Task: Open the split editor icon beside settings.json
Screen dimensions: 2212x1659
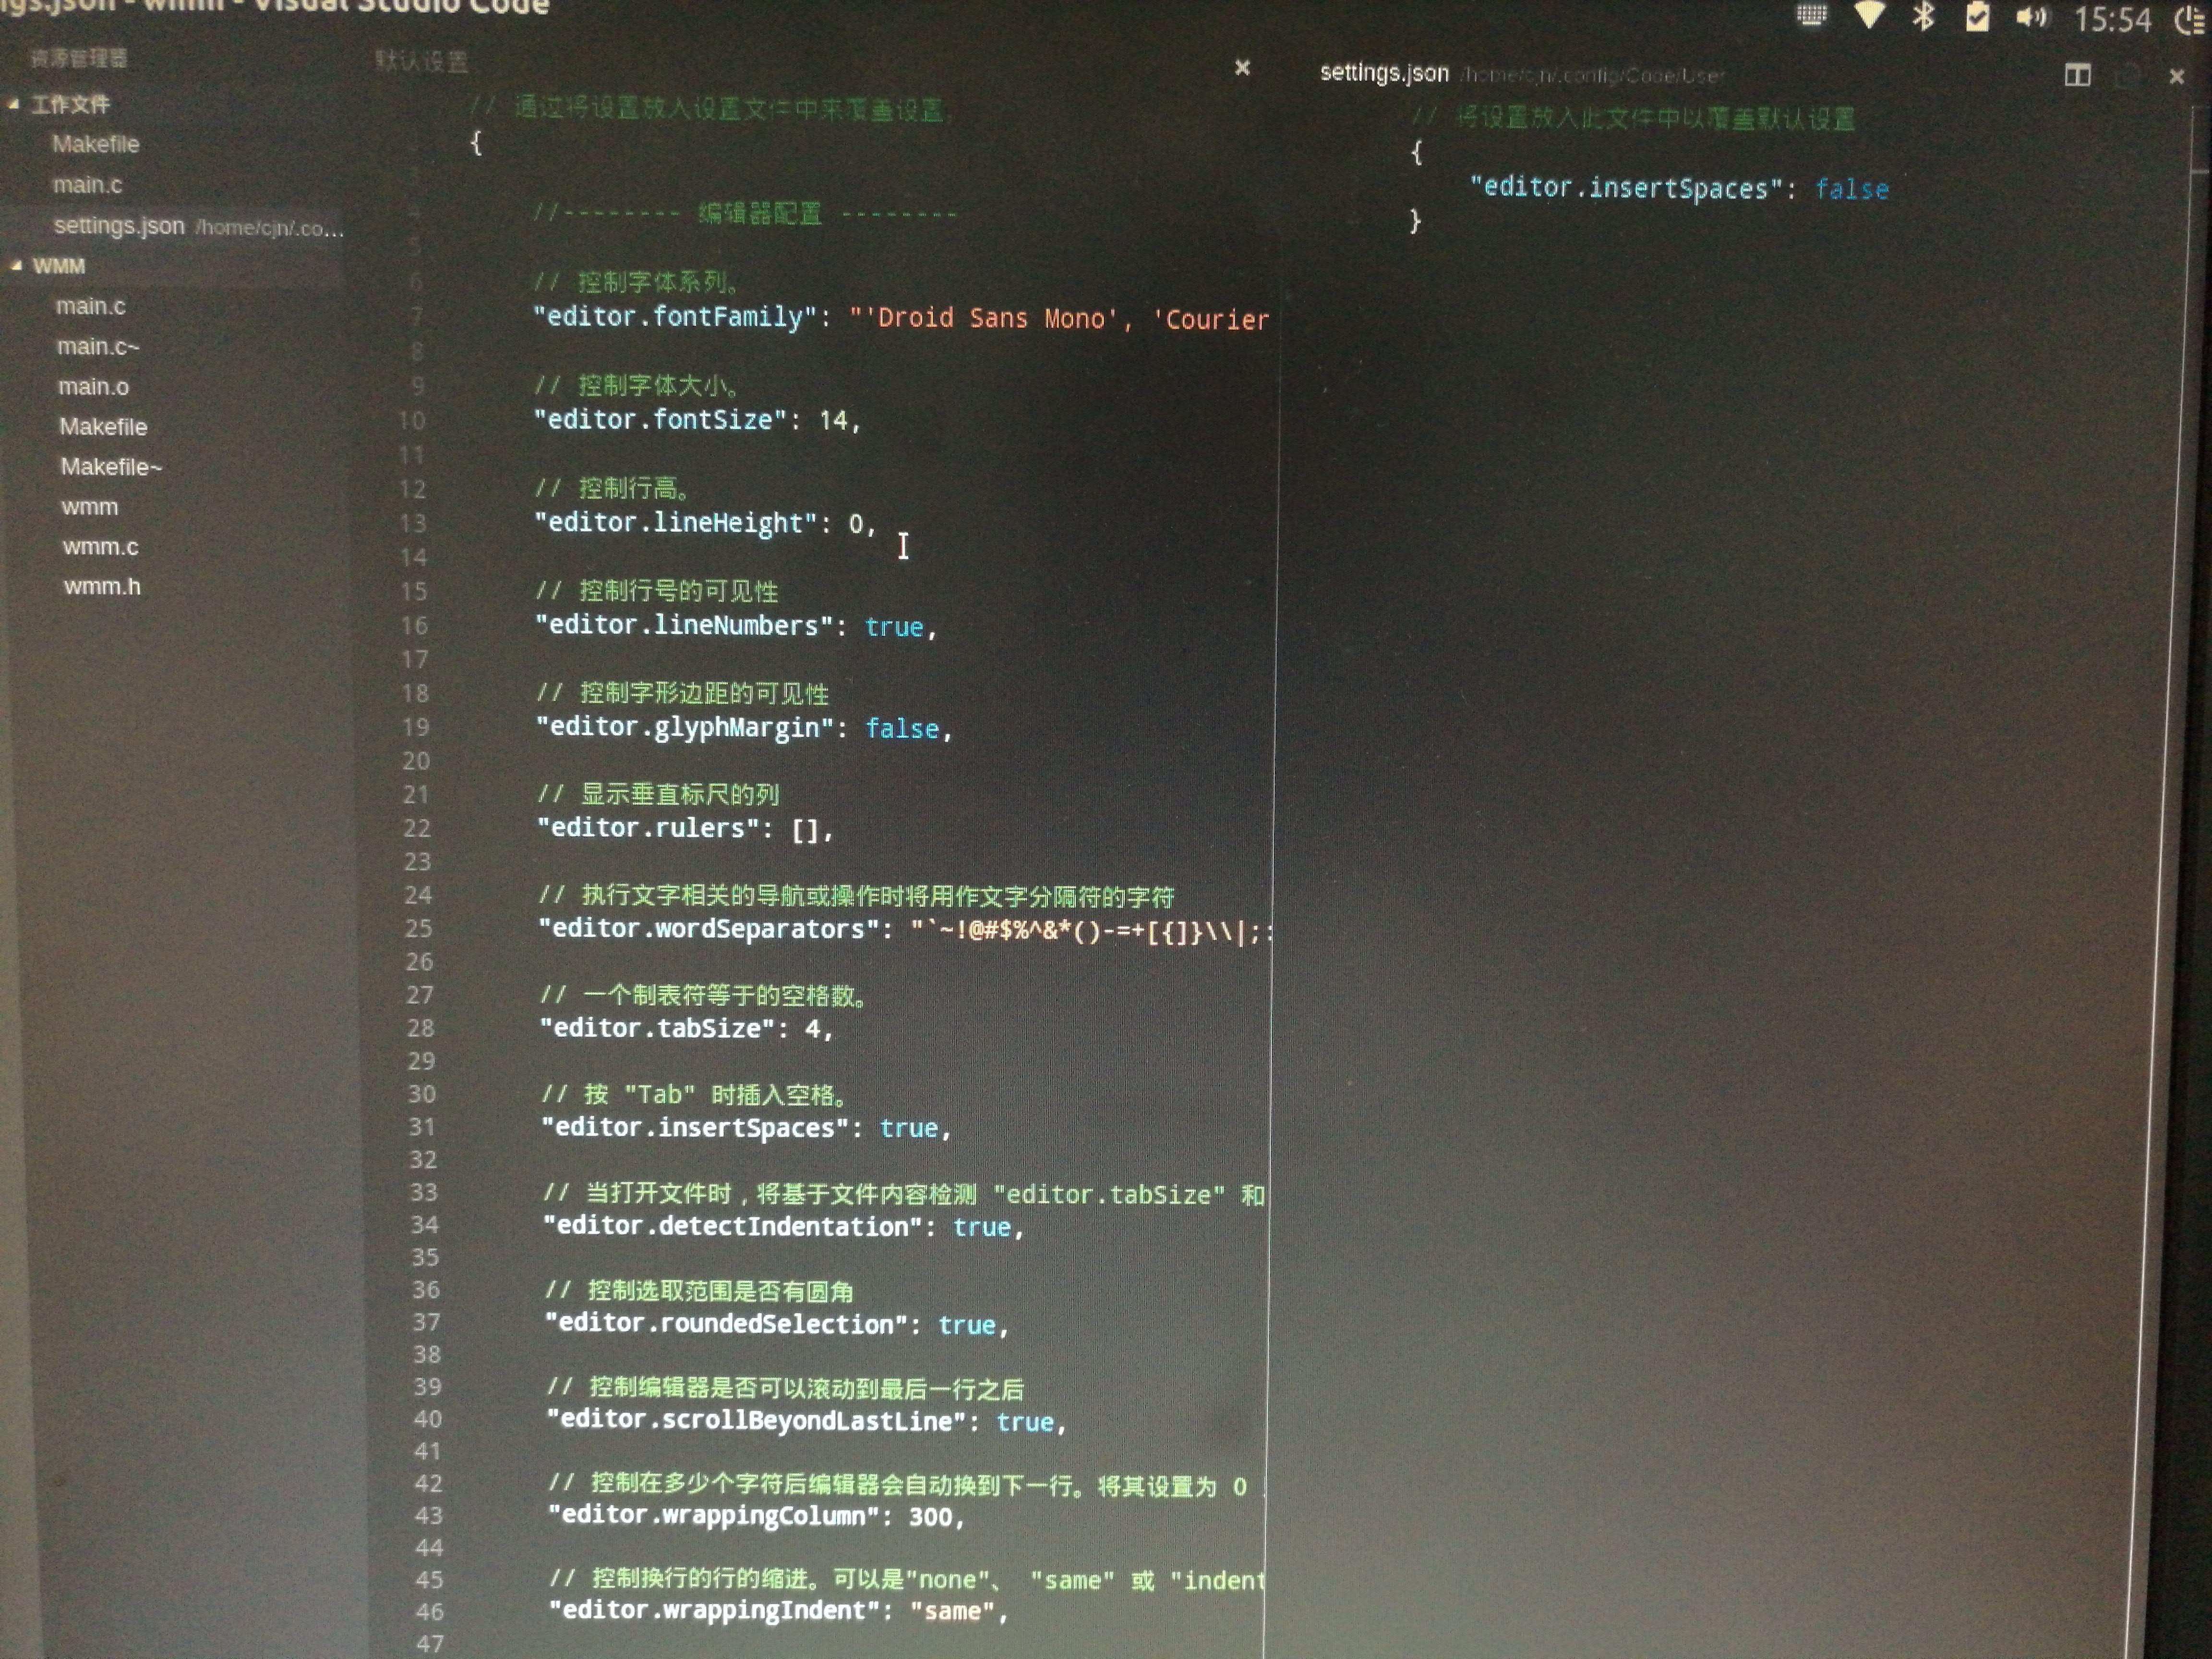Action: [x=2079, y=75]
